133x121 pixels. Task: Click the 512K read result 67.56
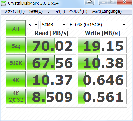tap(51, 62)
